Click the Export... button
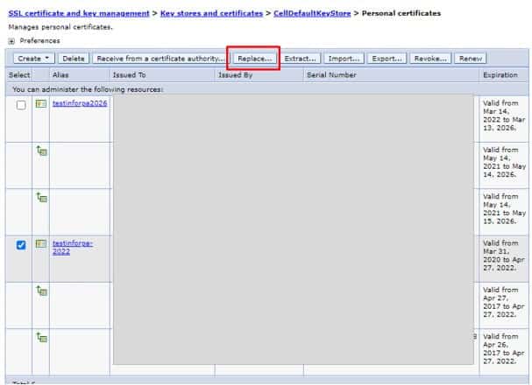The image size is (532, 385). (x=387, y=59)
